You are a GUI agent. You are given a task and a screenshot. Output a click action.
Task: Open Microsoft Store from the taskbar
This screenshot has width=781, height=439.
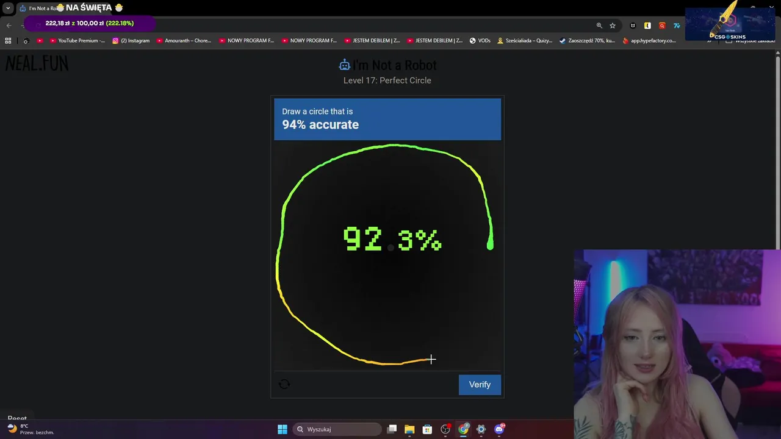pyautogui.click(x=427, y=429)
